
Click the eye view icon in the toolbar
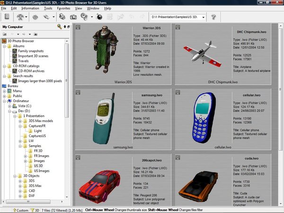[x=35, y=17]
